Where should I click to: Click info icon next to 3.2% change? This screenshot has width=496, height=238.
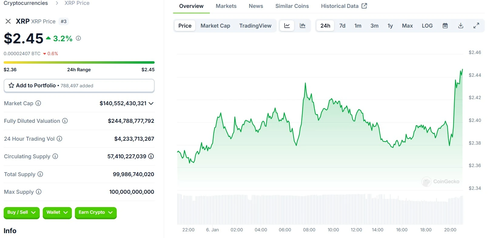coord(78,38)
